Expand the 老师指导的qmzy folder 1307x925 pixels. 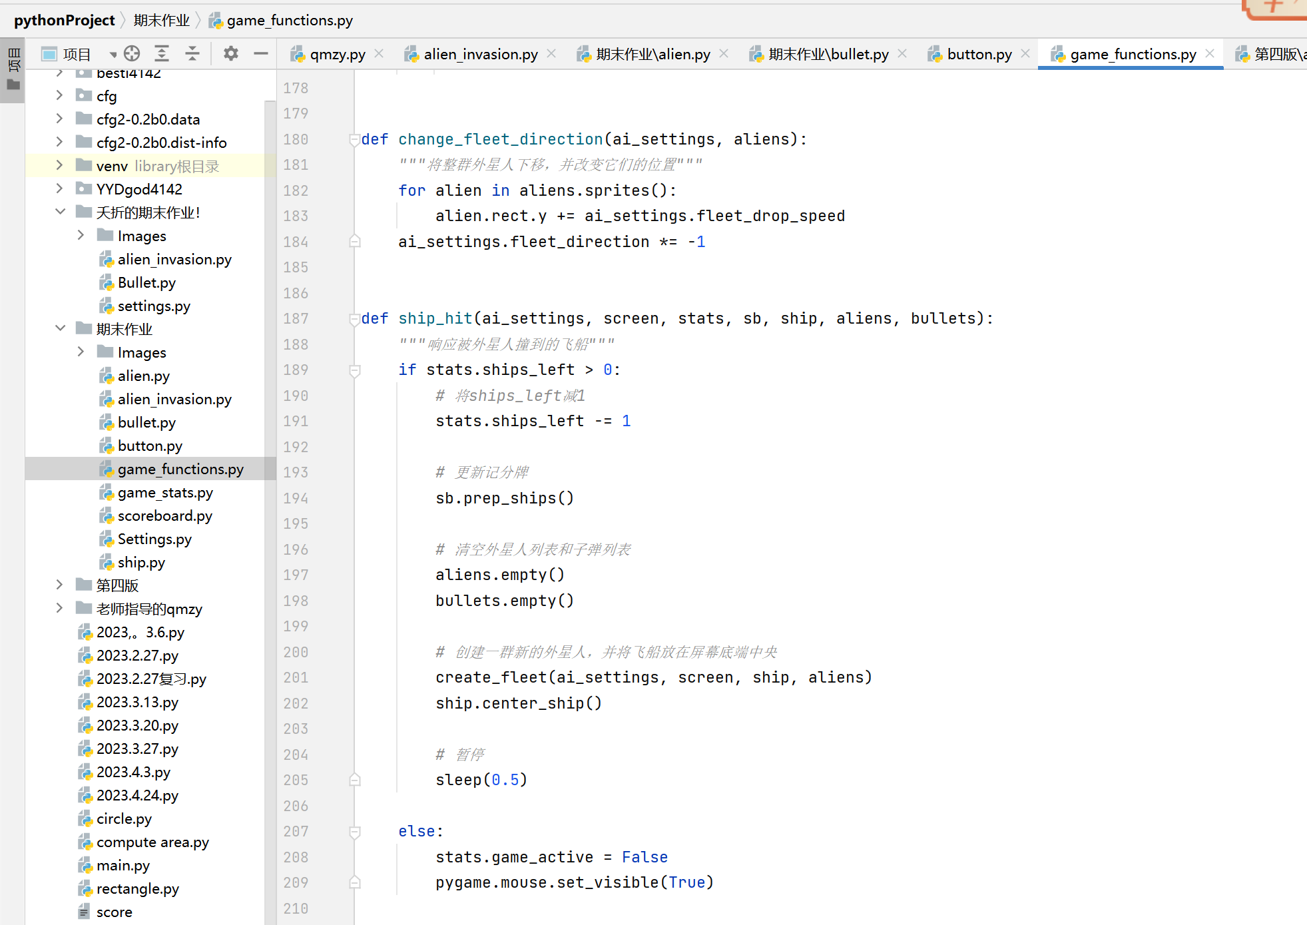pos(59,608)
